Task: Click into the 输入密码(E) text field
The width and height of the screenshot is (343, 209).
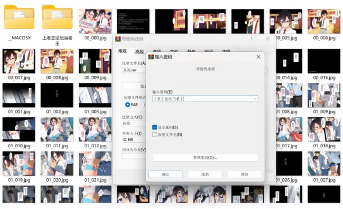Action: [x=202, y=99]
